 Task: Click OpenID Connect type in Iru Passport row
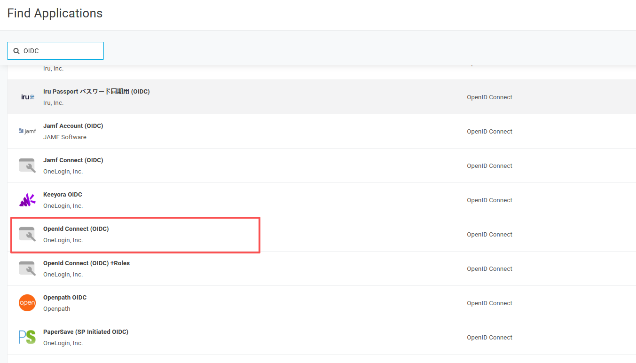[489, 97]
